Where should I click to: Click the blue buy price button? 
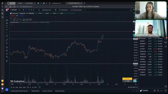point(21,16)
